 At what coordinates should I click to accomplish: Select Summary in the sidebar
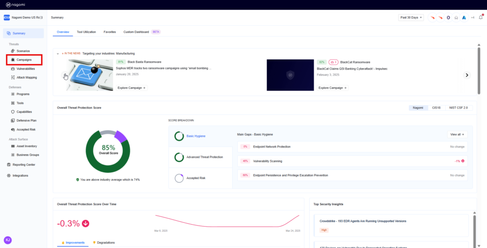point(23,33)
